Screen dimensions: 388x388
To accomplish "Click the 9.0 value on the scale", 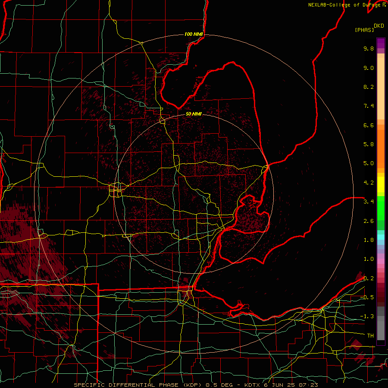I will [x=369, y=68].
